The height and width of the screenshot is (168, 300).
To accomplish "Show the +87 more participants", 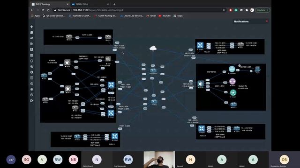I will tap(11, 160).
